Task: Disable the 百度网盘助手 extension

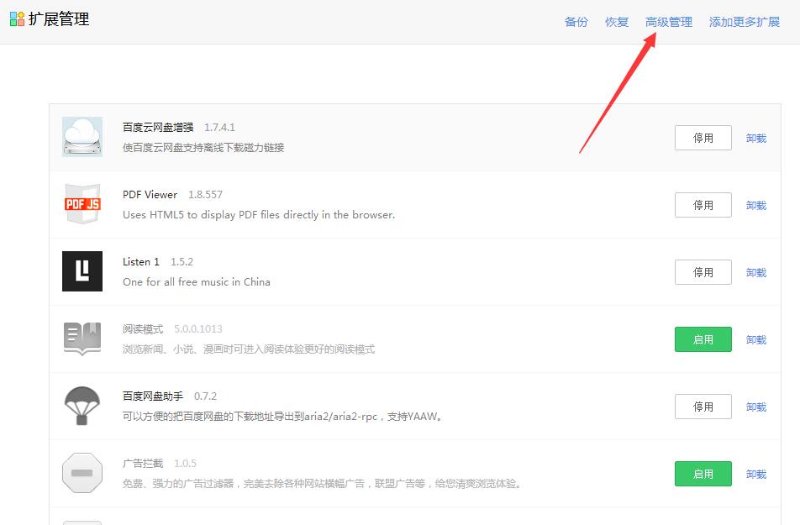Action: pyautogui.click(x=703, y=406)
